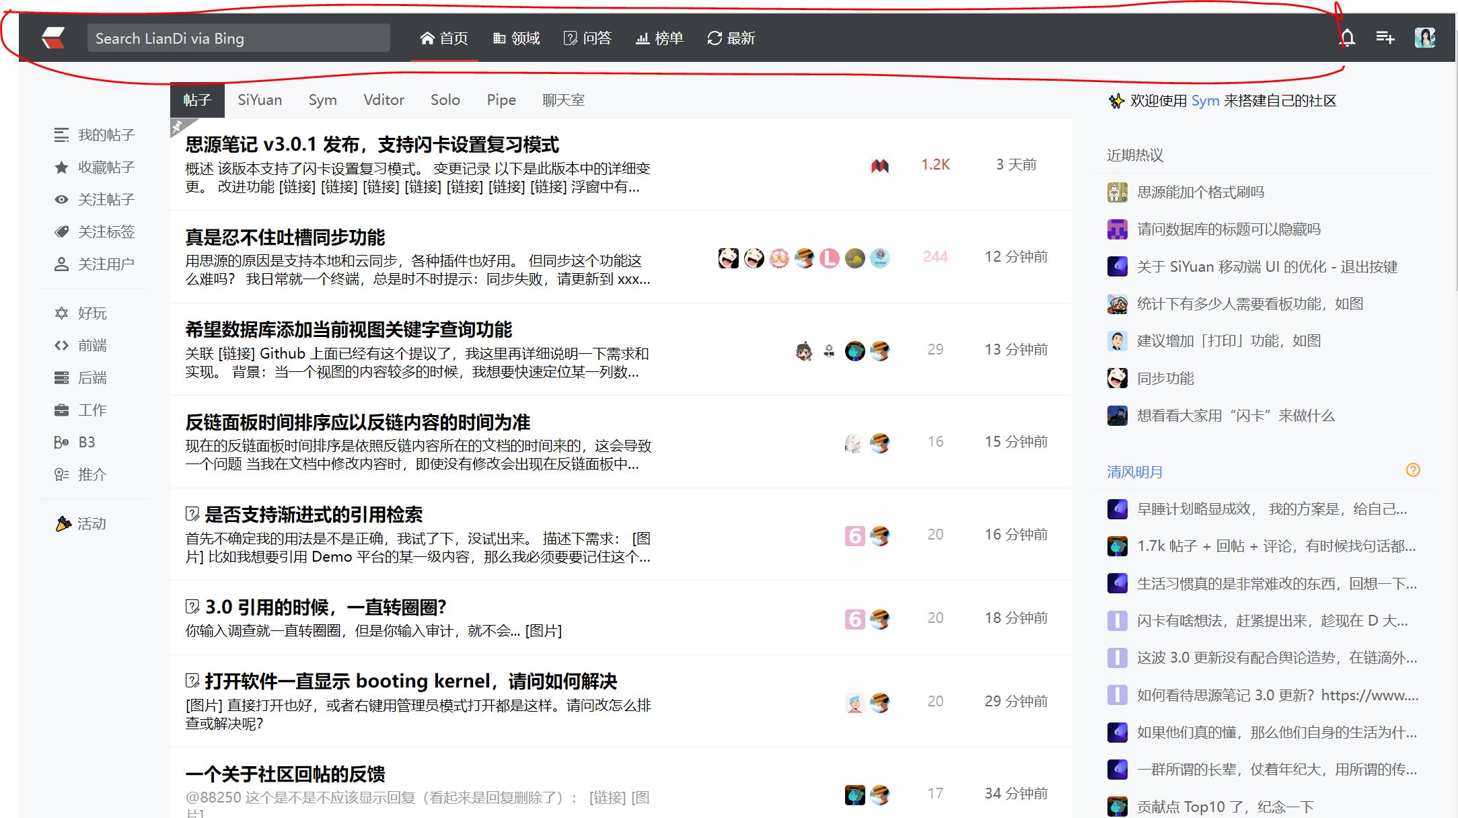
Task: Click the Sym link in welcome banner
Action: [x=1205, y=101]
